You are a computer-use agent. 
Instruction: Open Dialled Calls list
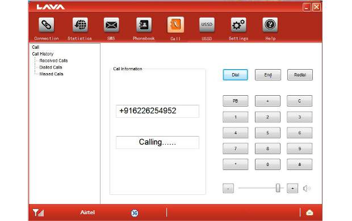(x=51, y=67)
